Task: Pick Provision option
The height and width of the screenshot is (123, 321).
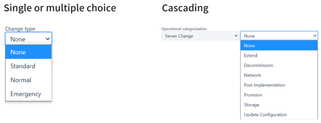Action: (279, 95)
